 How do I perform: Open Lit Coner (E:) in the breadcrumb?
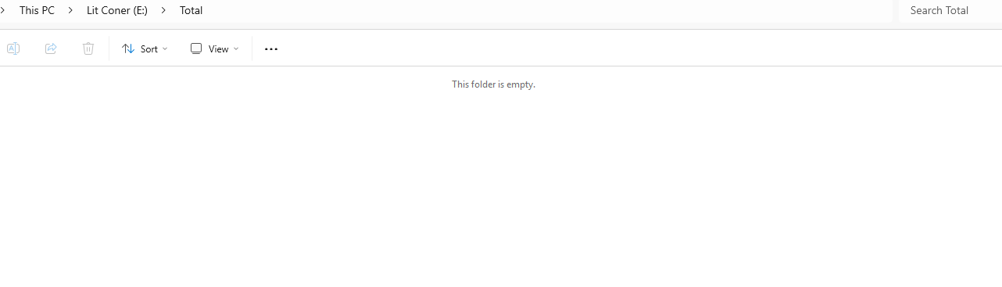[117, 10]
